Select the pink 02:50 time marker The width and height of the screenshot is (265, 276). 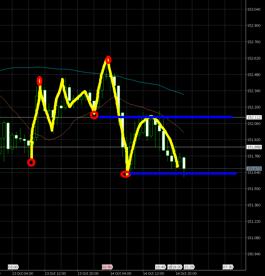pos(107,267)
